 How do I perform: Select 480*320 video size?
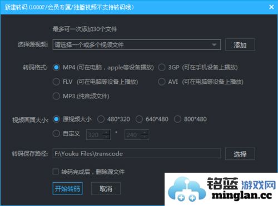click(101, 119)
